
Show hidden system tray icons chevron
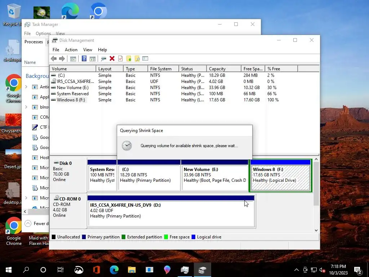coord(297,270)
